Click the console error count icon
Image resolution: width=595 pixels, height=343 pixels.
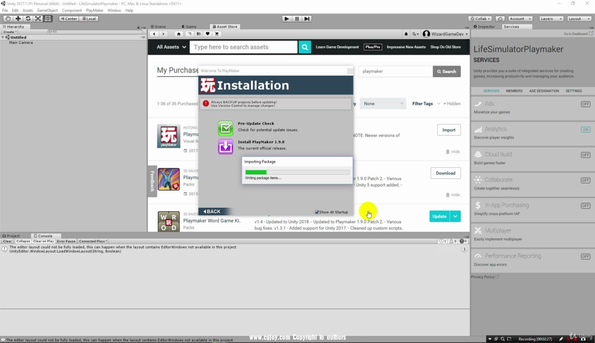coord(463,241)
